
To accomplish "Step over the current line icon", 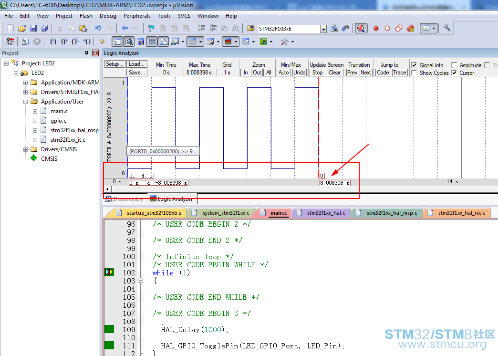I will click(64, 42).
